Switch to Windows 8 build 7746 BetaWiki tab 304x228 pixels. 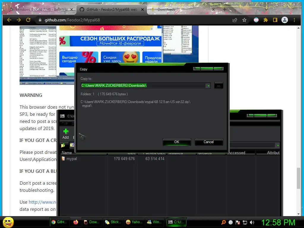click(x=42, y=9)
